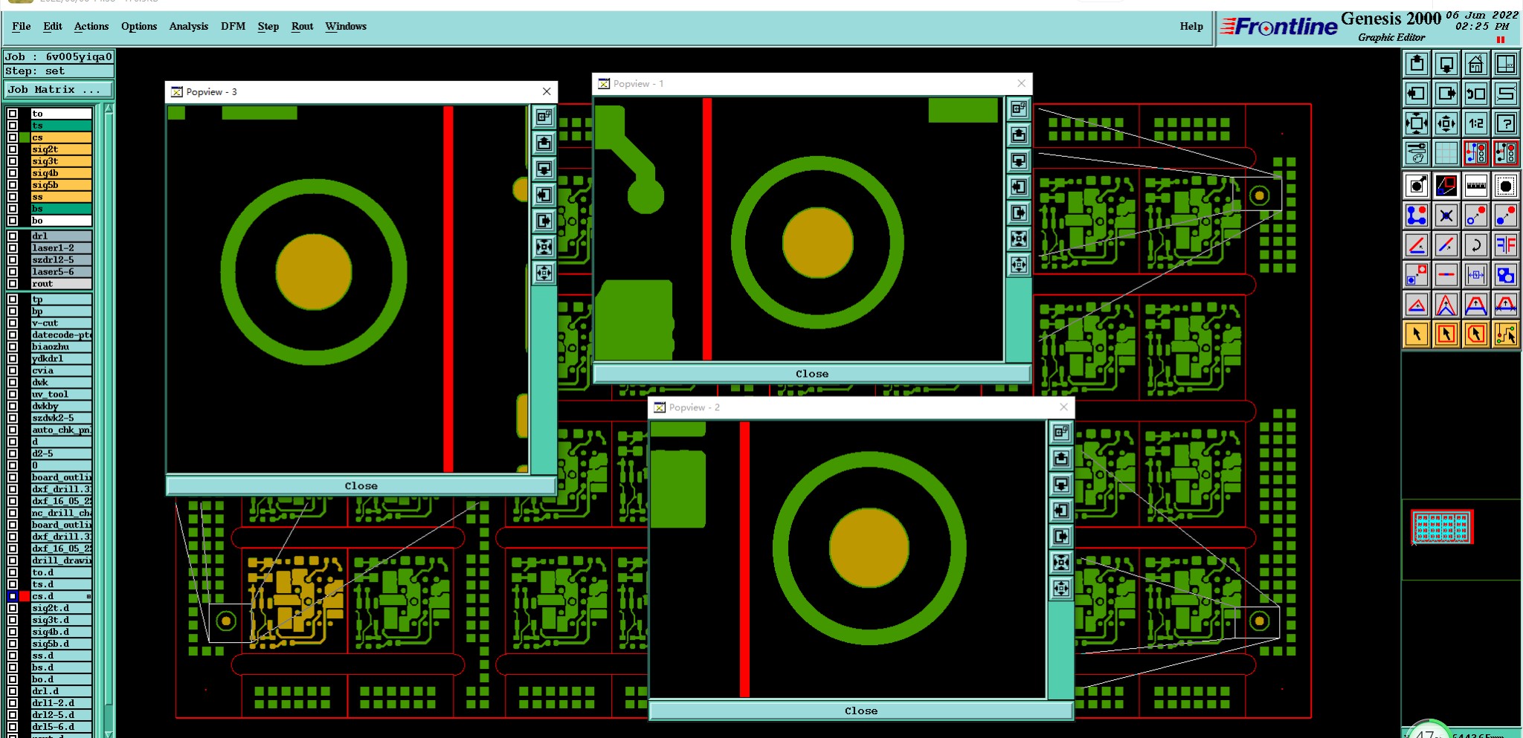Select the sig5b layer name
The width and height of the screenshot is (1523, 738).
click(x=62, y=185)
